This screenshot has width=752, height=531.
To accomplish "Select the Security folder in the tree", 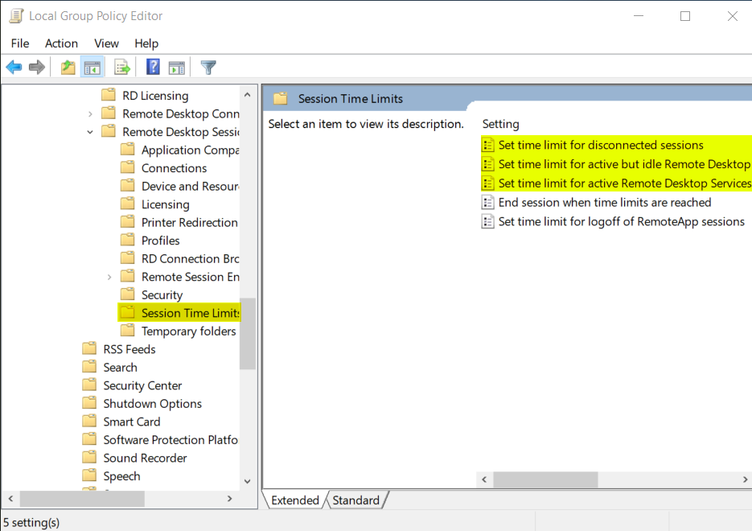I will [x=162, y=295].
